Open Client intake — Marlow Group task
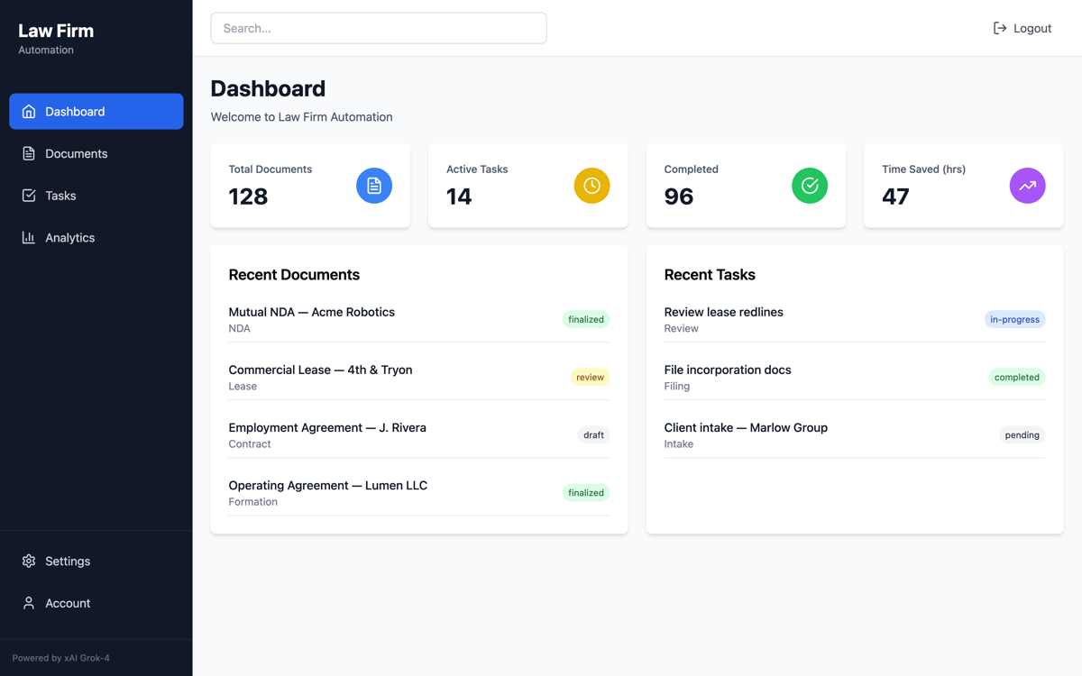 (x=746, y=427)
